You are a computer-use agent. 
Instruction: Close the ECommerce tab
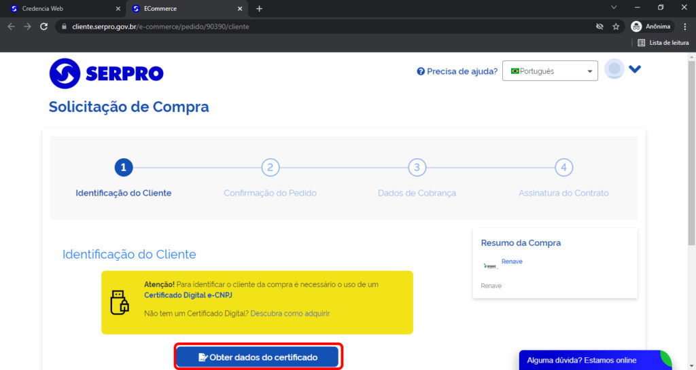[x=240, y=8]
